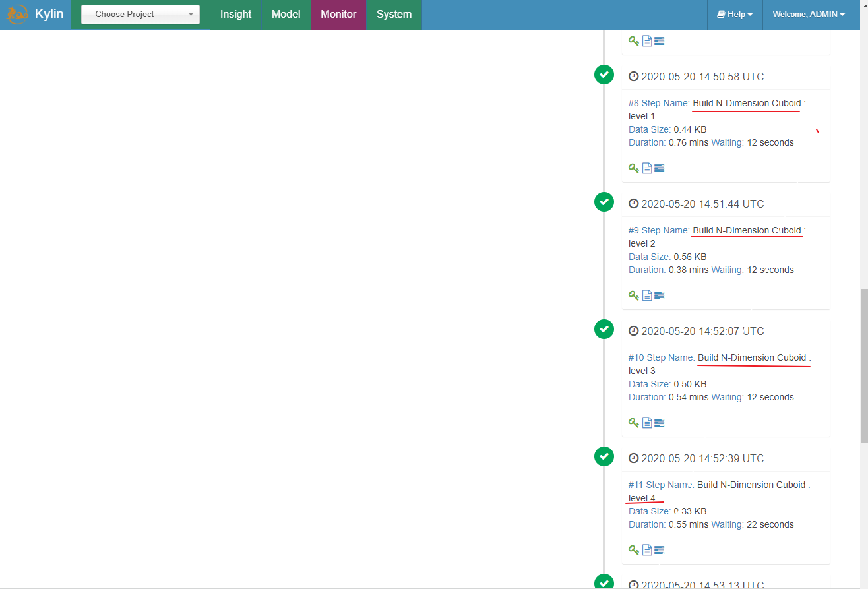
Task: Click green check status for 14:50:58 step
Action: [604, 75]
